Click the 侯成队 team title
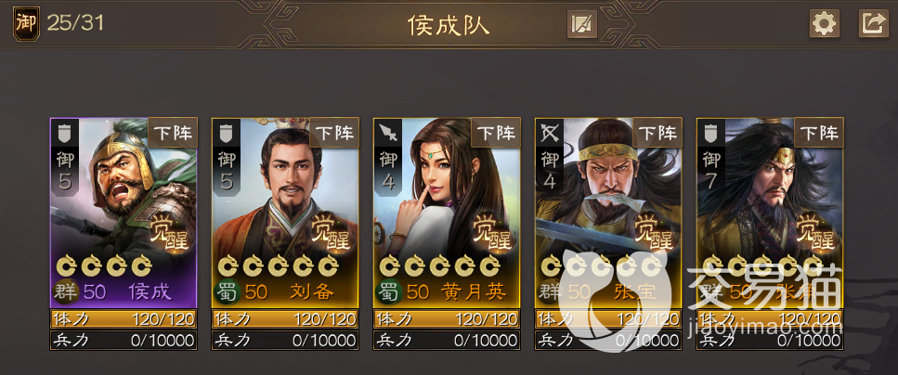898x375 pixels. click(x=449, y=25)
